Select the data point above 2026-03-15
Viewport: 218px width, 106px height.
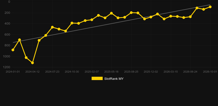pos(171,16)
